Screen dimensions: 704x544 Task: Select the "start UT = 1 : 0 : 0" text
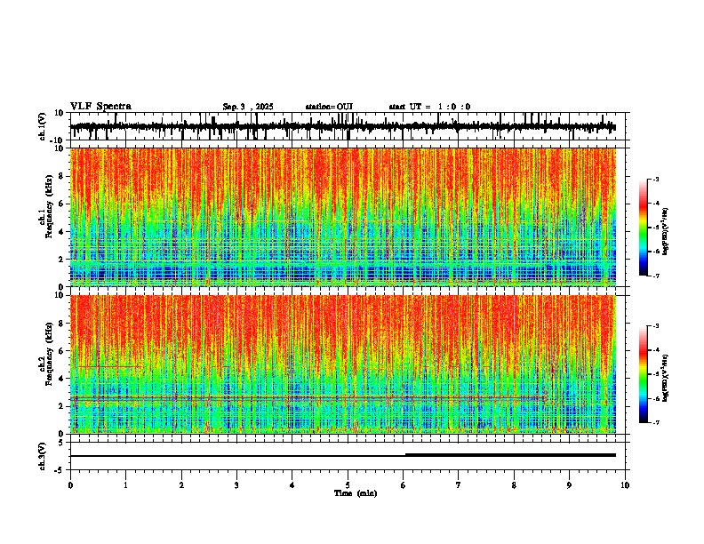[x=429, y=107]
